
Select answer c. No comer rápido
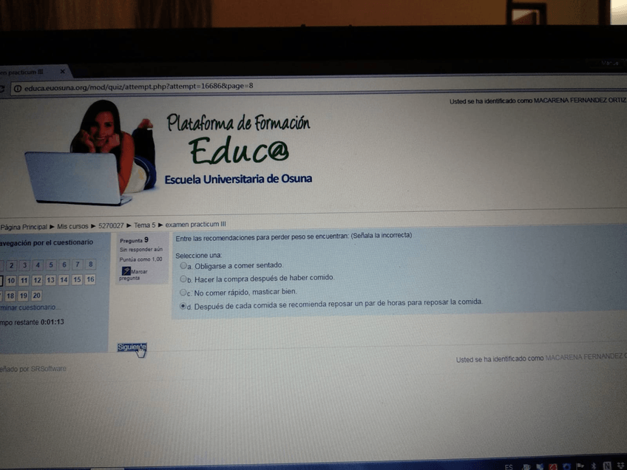(x=183, y=293)
